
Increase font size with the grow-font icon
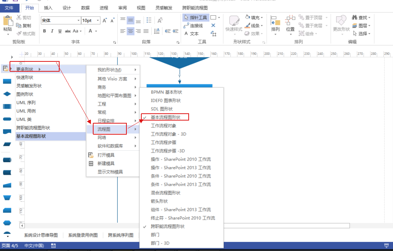pyautogui.click(x=105, y=20)
